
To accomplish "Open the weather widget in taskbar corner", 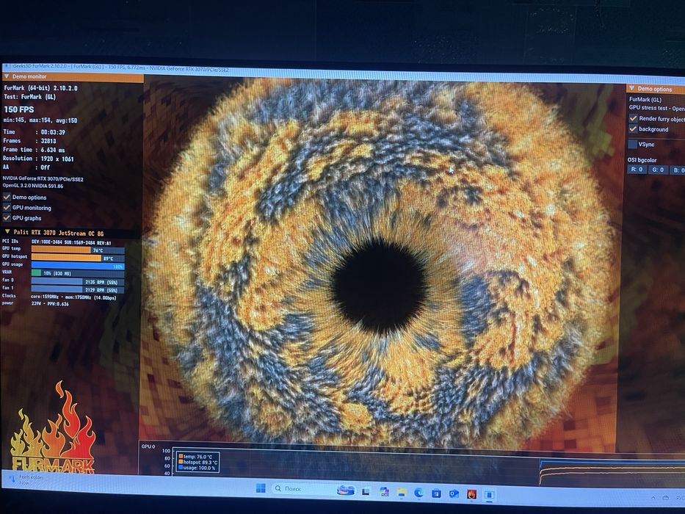I will (x=26, y=479).
